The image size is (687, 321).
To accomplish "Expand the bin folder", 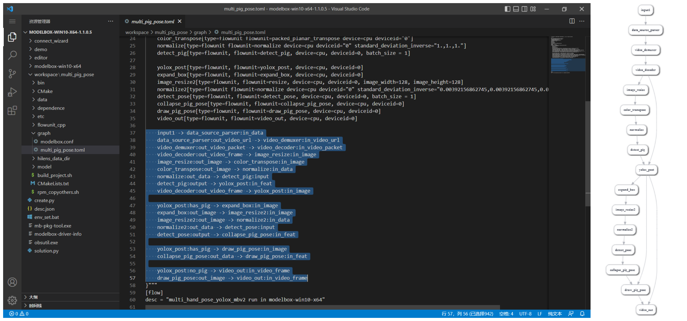I will pos(71,83).
